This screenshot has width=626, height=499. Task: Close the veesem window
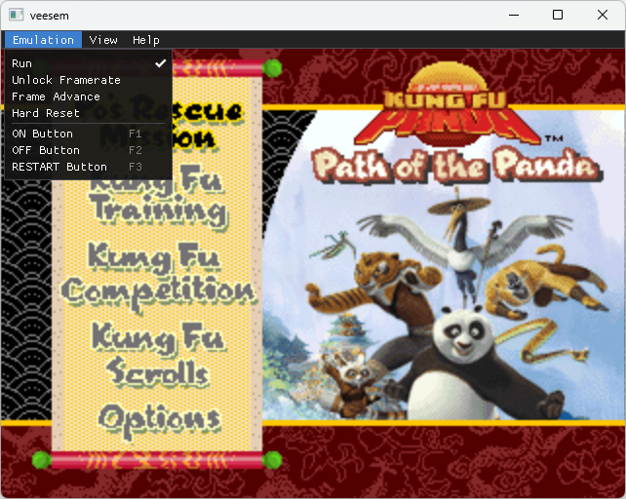tap(603, 16)
